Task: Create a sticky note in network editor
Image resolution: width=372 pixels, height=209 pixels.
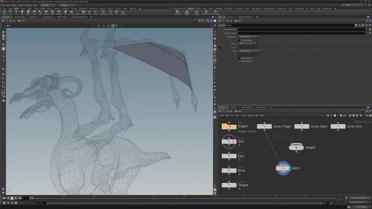Action: click(x=353, y=116)
